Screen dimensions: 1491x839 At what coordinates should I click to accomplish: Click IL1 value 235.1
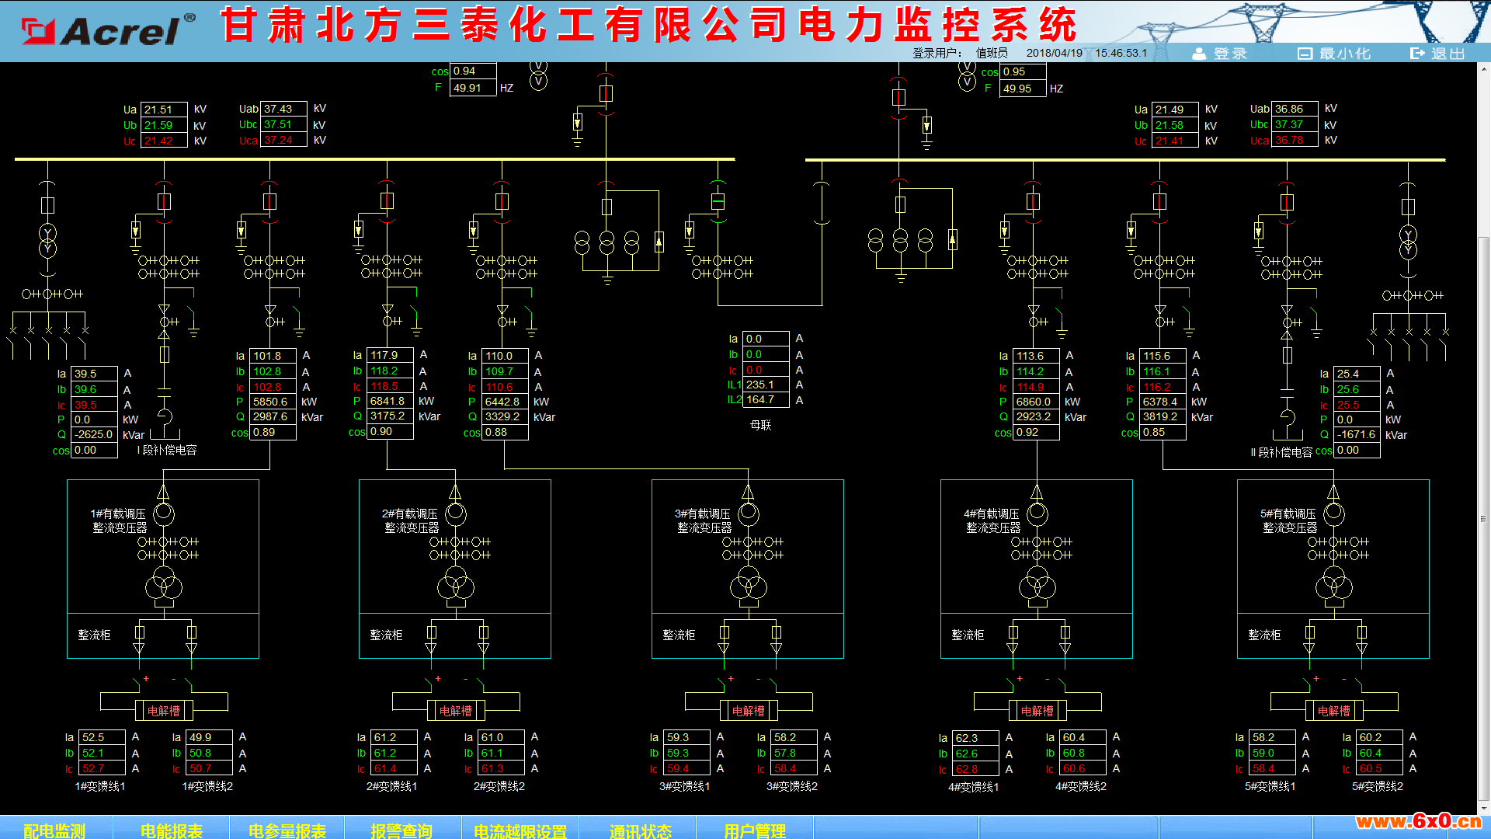point(766,385)
